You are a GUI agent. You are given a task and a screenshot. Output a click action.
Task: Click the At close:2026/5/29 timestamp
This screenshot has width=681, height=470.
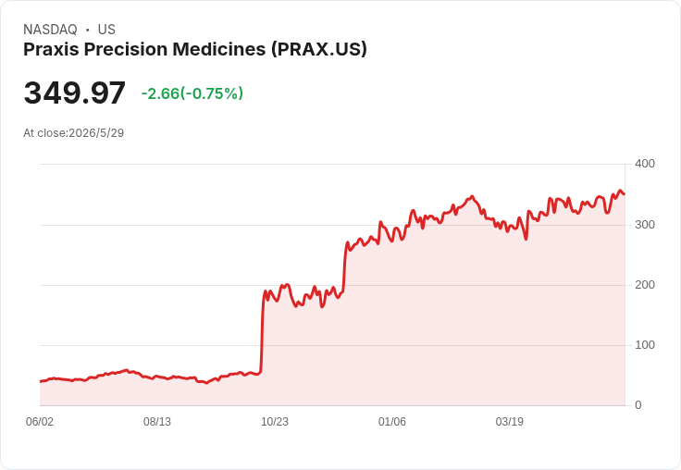click(x=73, y=133)
